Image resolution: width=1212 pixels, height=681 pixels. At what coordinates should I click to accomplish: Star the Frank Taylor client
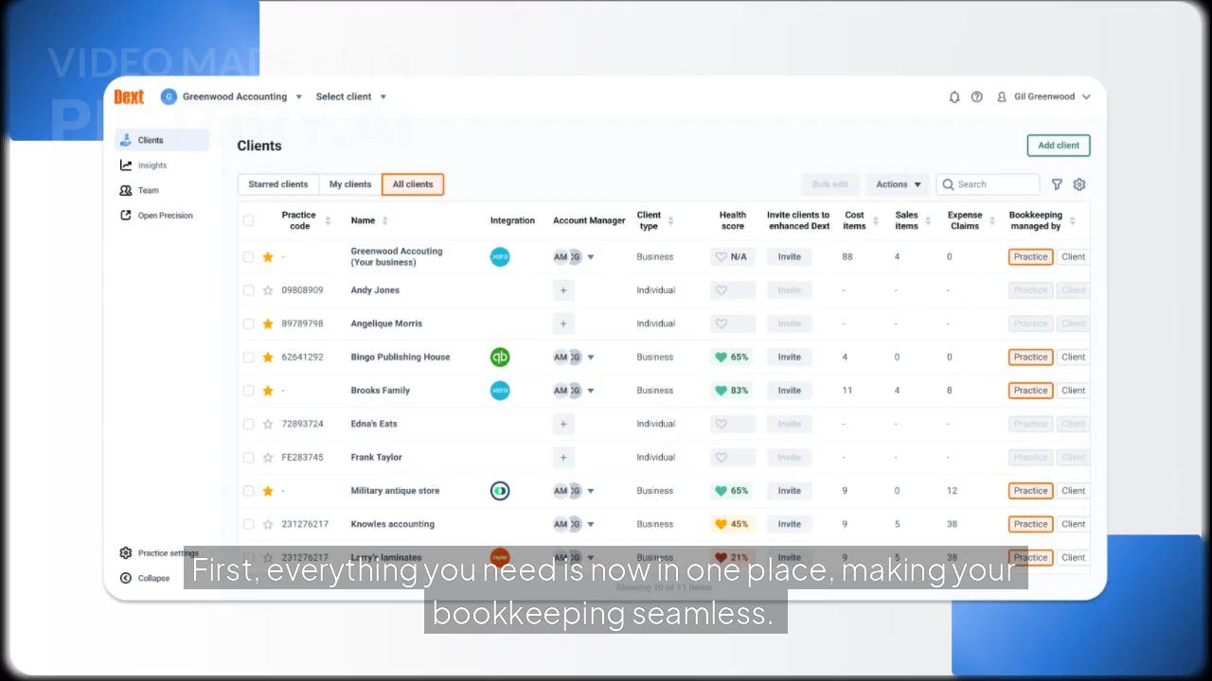(x=268, y=457)
